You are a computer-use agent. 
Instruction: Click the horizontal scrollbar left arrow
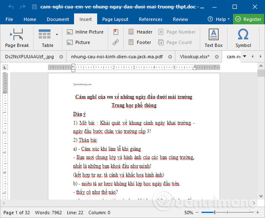(x=4, y=203)
